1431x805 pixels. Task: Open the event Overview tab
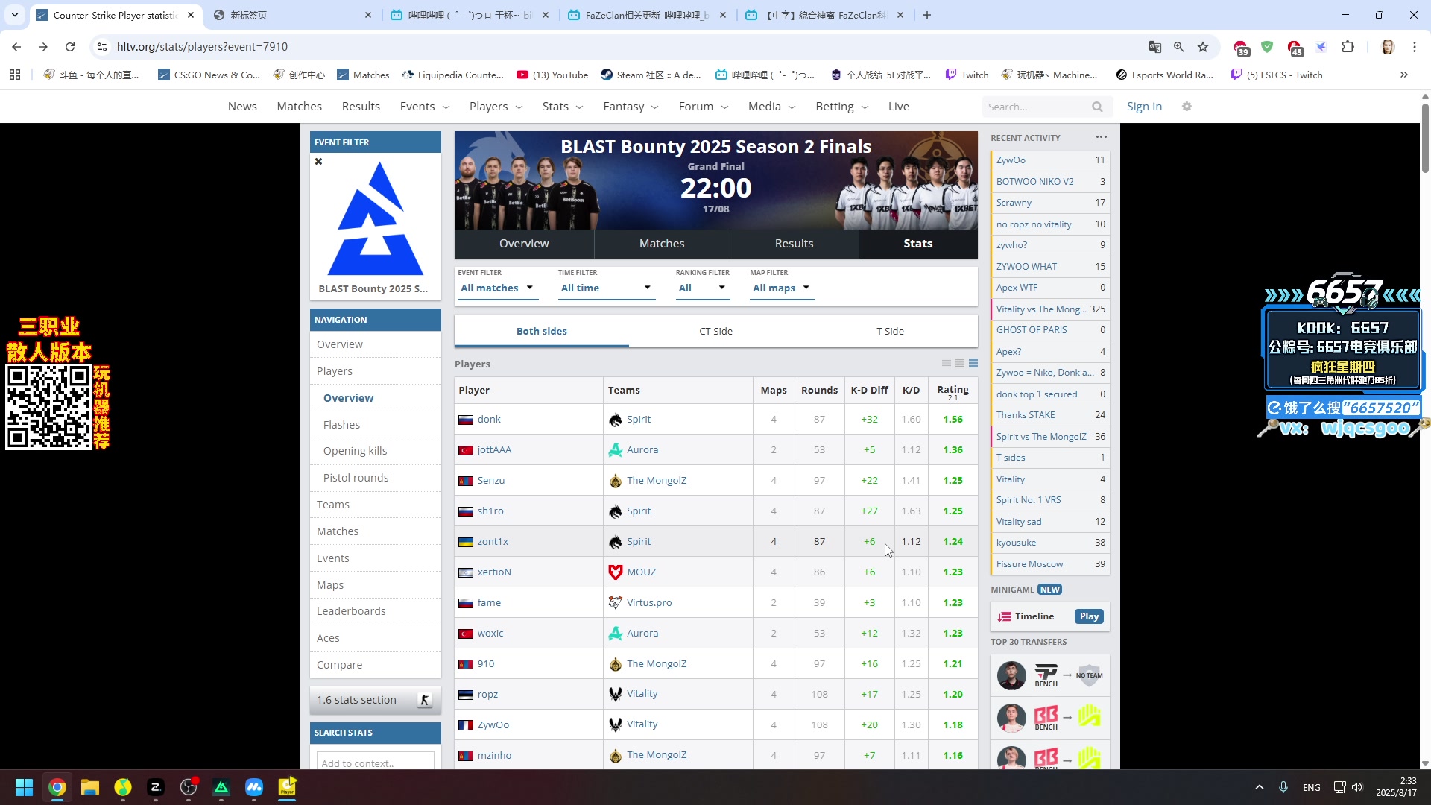pyautogui.click(x=524, y=244)
